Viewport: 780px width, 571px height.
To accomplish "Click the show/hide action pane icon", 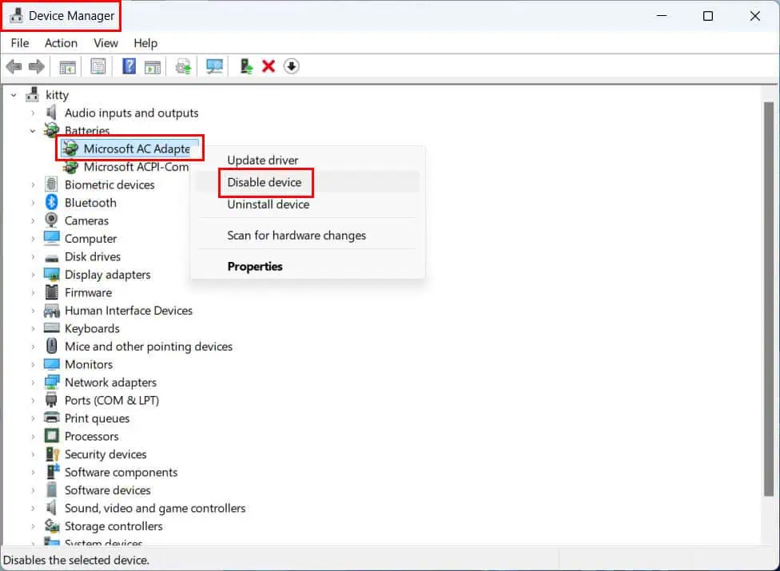I will (153, 66).
